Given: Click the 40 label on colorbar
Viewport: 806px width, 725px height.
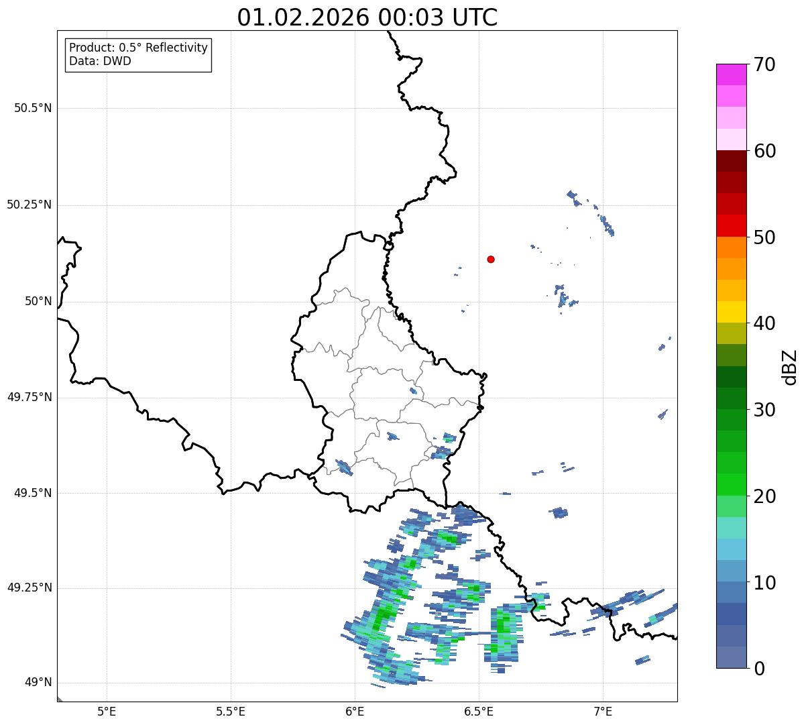Looking at the screenshot, I should [x=764, y=323].
